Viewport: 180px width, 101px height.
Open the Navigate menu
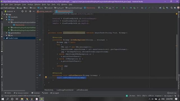click(17, 4)
